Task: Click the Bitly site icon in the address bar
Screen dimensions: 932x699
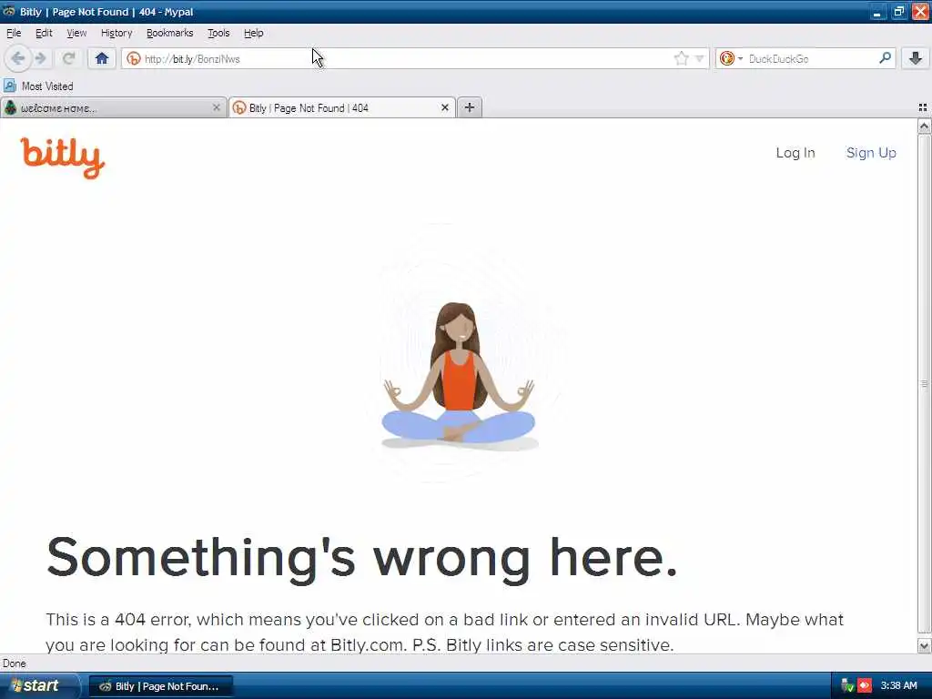Action: pos(134,58)
